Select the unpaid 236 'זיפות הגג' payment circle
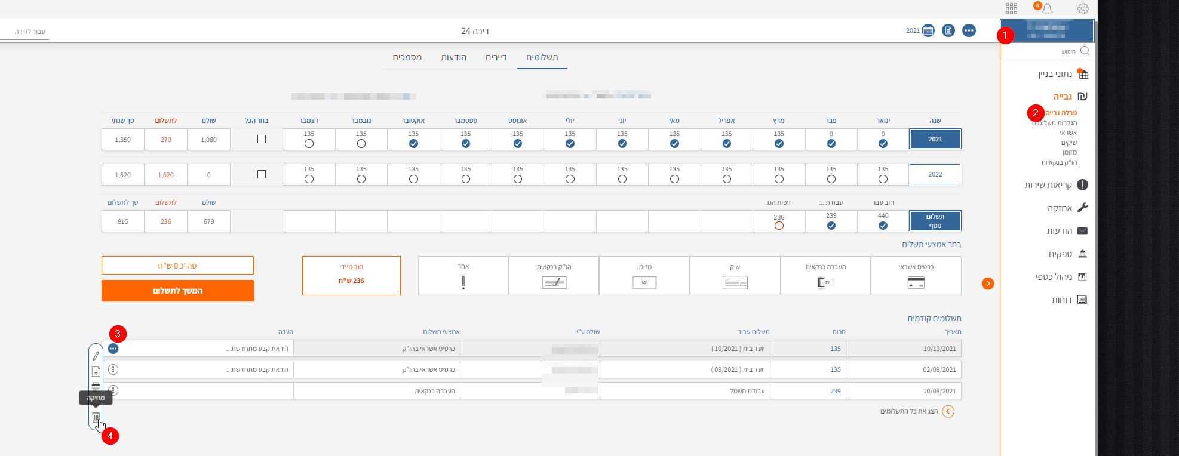 tap(779, 226)
